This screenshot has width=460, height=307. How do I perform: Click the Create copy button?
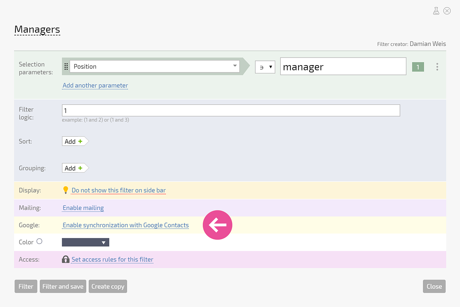[x=108, y=286]
